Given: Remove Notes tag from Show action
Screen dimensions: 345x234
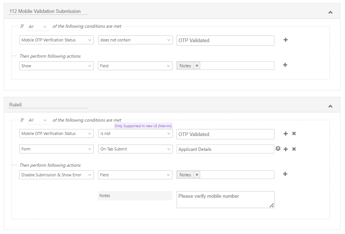Looking at the screenshot, I should [x=197, y=66].
